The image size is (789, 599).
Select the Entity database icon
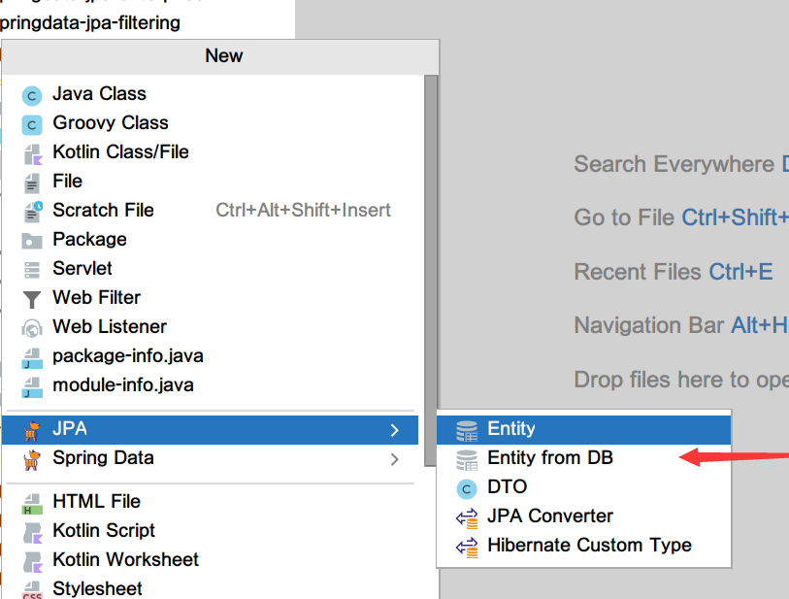(467, 428)
